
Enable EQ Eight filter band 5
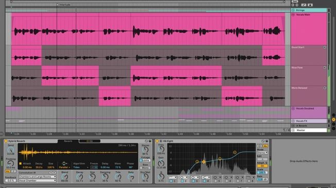tap(216, 181)
